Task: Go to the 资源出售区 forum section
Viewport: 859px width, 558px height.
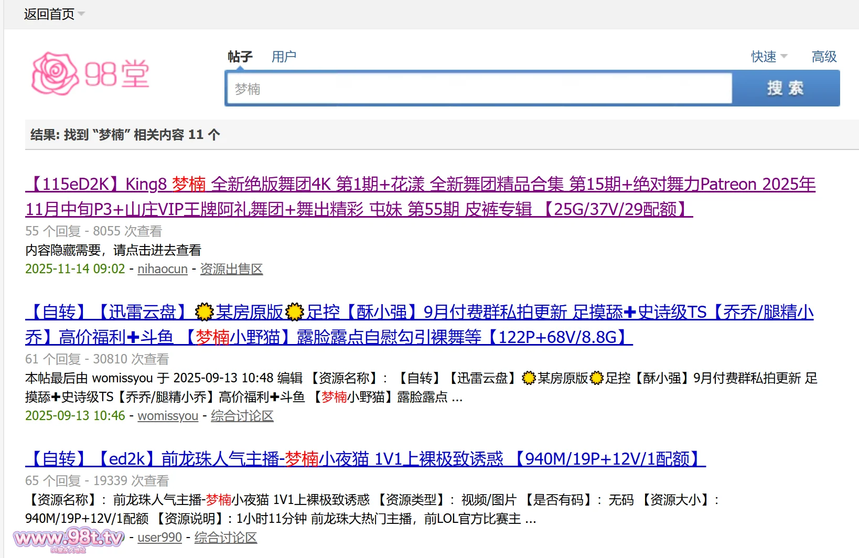Action: [x=231, y=269]
